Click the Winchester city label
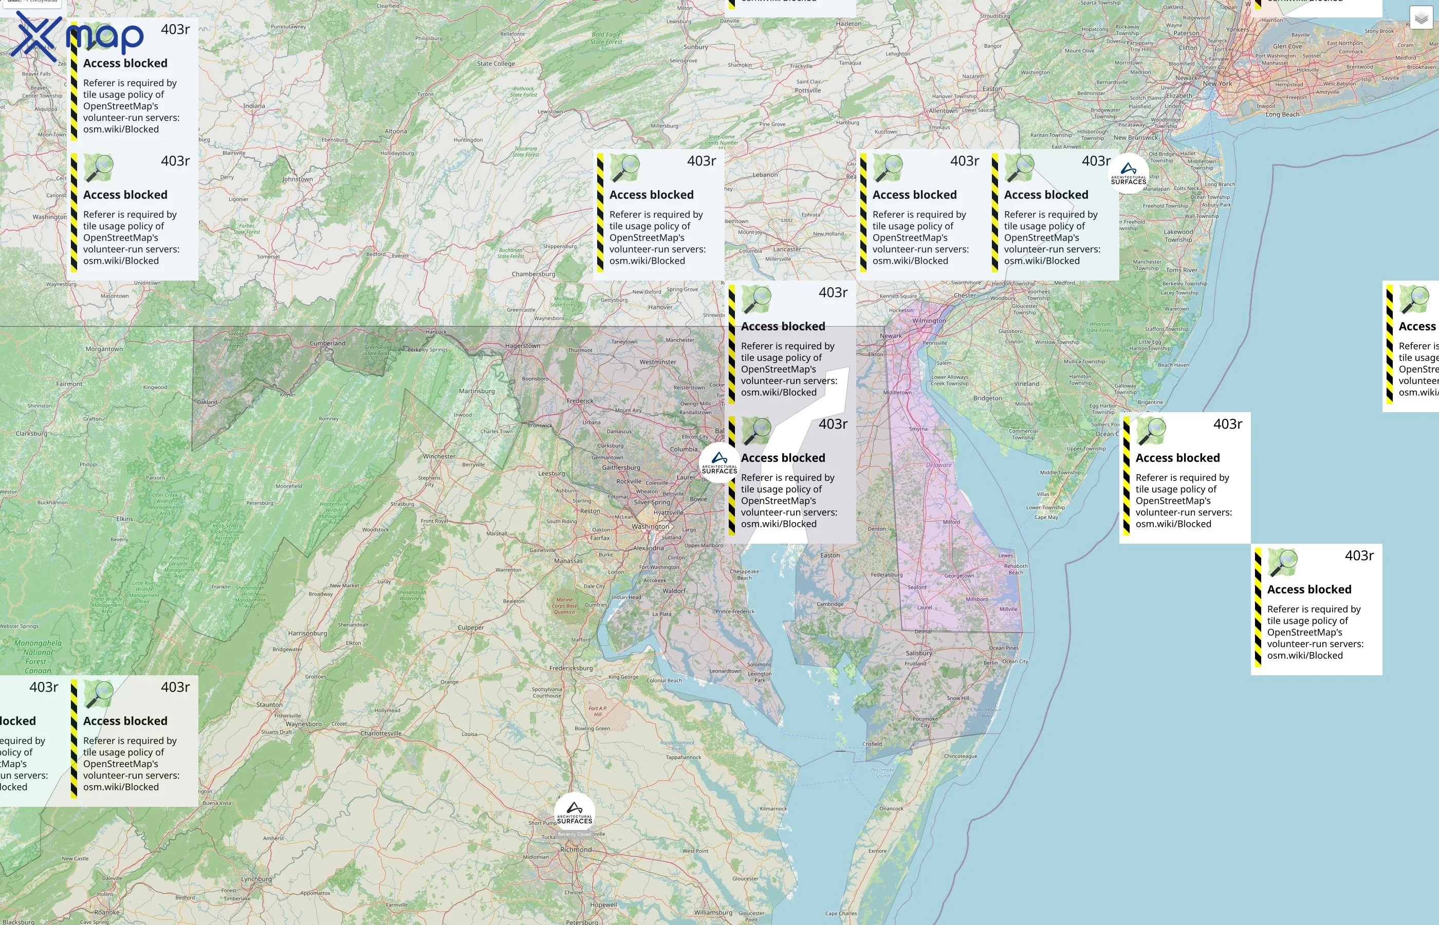1439x925 pixels. (x=439, y=456)
